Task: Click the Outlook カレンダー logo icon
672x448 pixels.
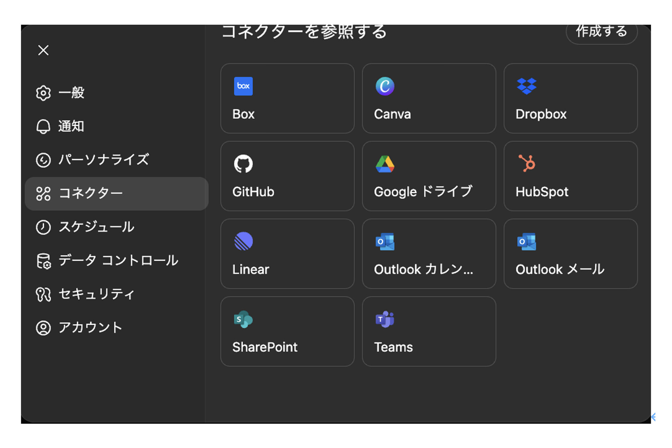Action: (385, 242)
